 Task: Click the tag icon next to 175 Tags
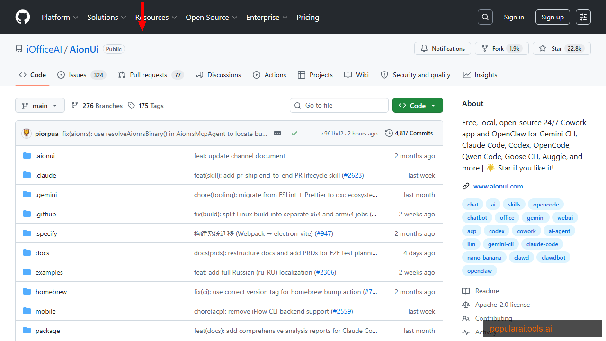click(131, 105)
